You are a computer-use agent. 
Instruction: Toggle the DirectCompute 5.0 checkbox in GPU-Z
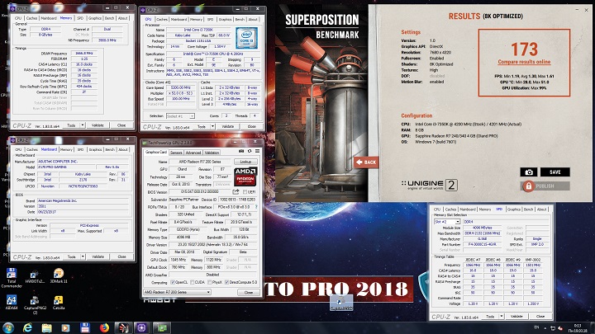click(x=226, y=282)
